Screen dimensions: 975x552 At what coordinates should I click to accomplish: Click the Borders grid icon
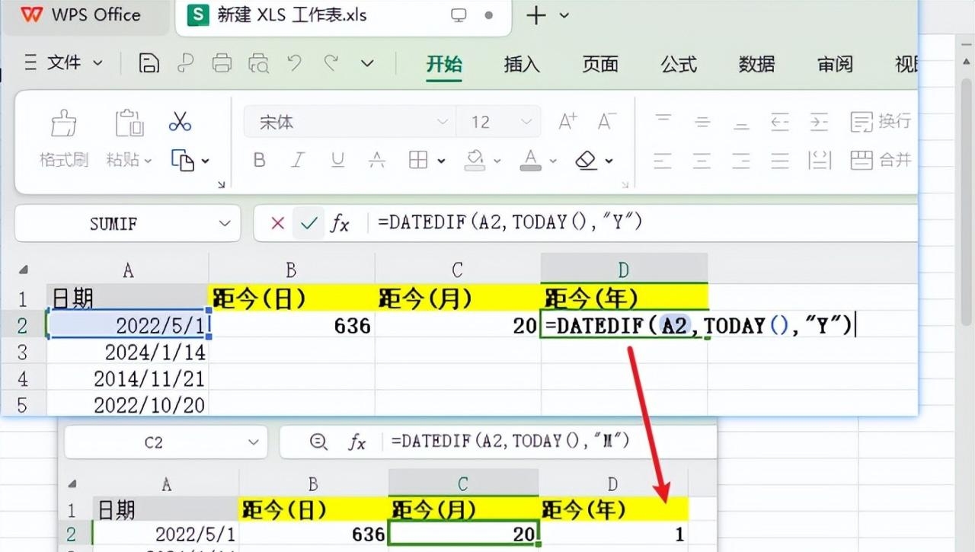pos(418,160)
